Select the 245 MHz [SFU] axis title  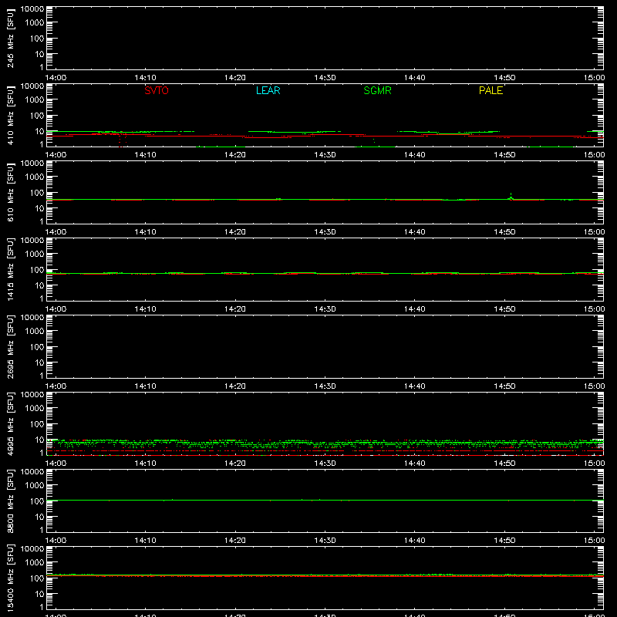click(x=10, y=38)
